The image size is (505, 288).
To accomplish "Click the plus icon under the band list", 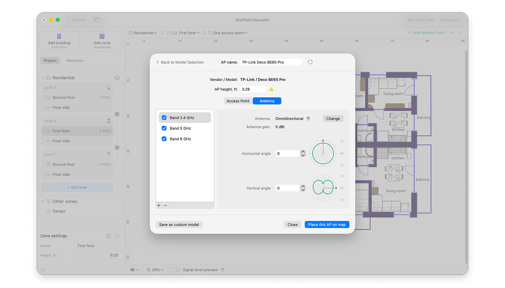I will pos(159,205).
